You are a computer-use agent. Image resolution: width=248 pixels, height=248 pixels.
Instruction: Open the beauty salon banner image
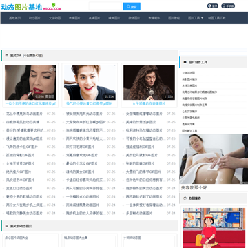click(214, 159)
